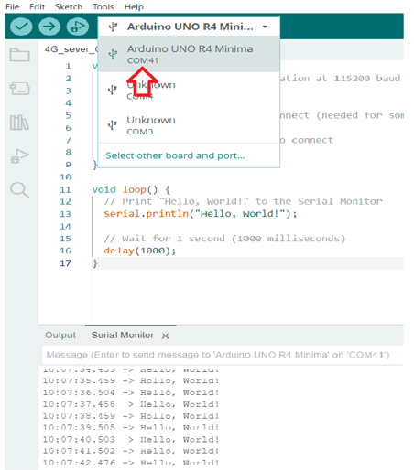Click the delay(1000) code line
The width and height of the screenshot is (414, 470).
(x=140, y=251)
